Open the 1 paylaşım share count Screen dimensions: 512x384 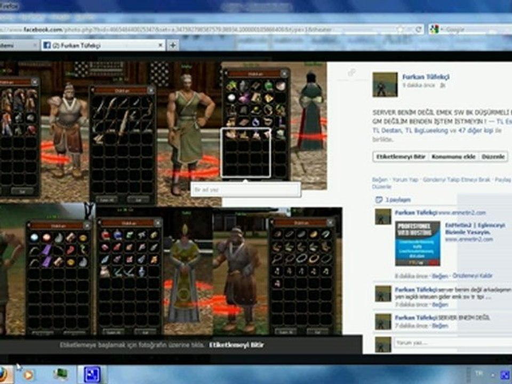coord(398,200)
